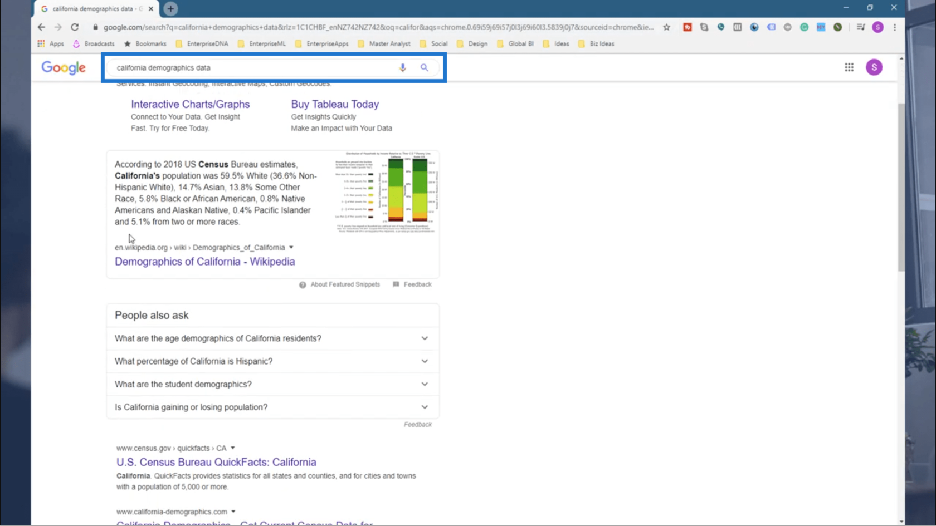Image resolution: width=936 pixels, height=526 pixels.
Task: Open dropdown beside www.census.gov breadcrumb
Action: tap(233, 448)
